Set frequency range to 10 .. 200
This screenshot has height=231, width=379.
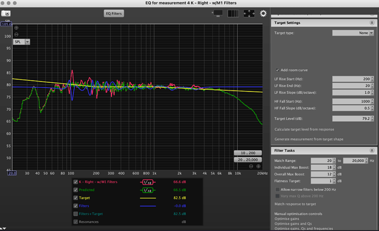[x=248, y=153]
